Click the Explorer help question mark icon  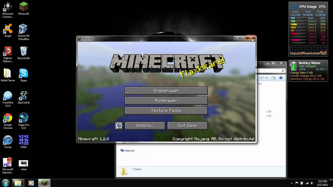click(x=281, y=78)
